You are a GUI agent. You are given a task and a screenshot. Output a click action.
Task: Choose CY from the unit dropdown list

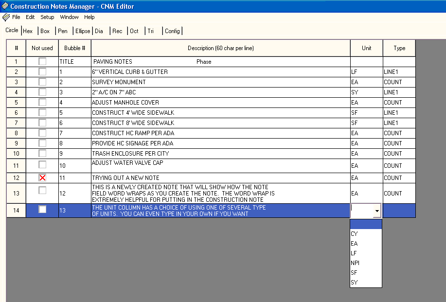(x=355, y=234)
